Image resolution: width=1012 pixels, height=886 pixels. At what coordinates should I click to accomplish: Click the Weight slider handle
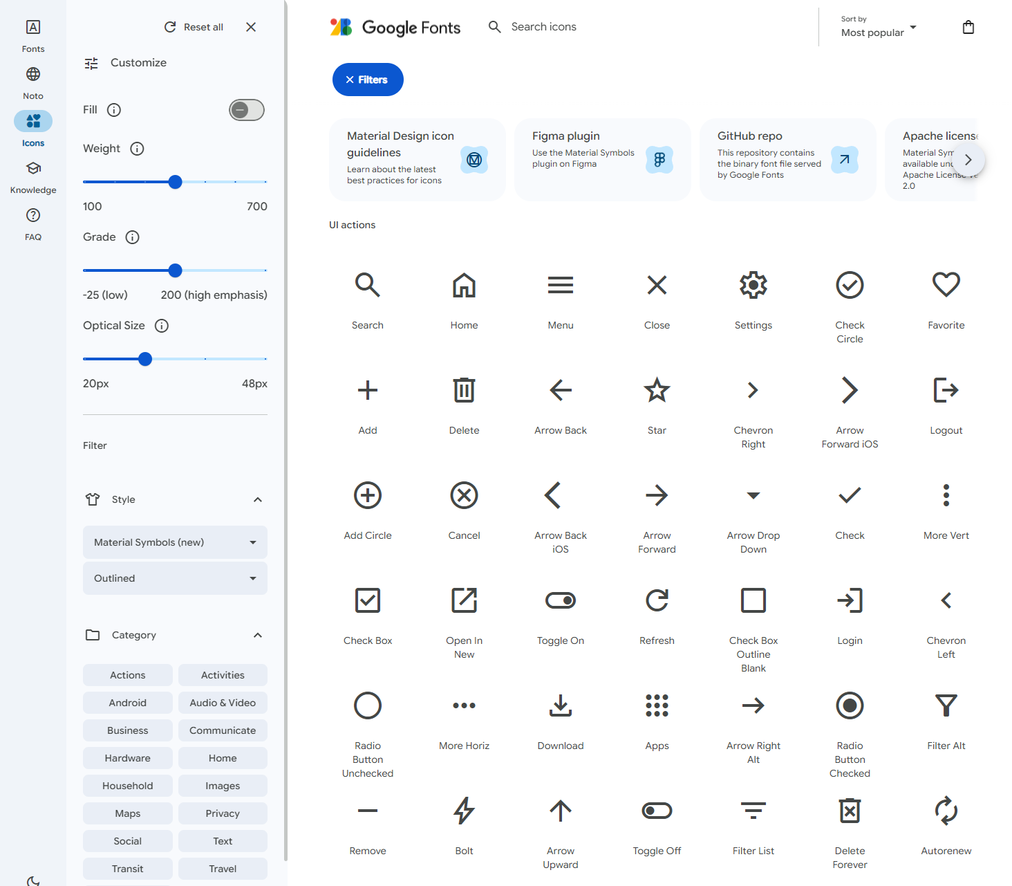176,182
